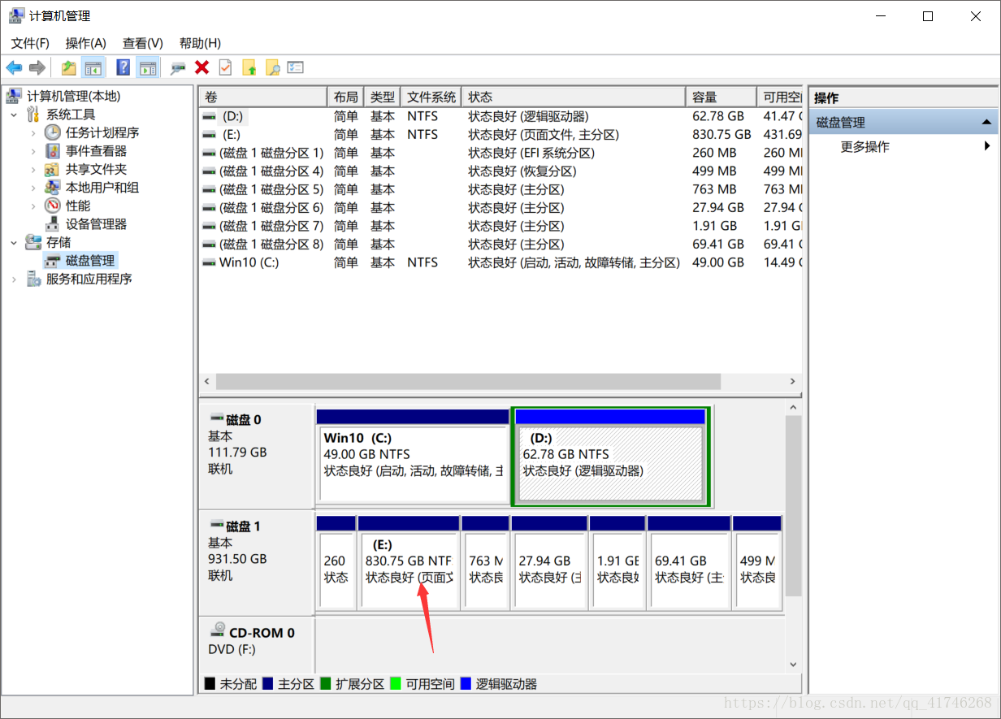
Task: Click the gray Forward arrow in toolbar
Action: (37, 67)
